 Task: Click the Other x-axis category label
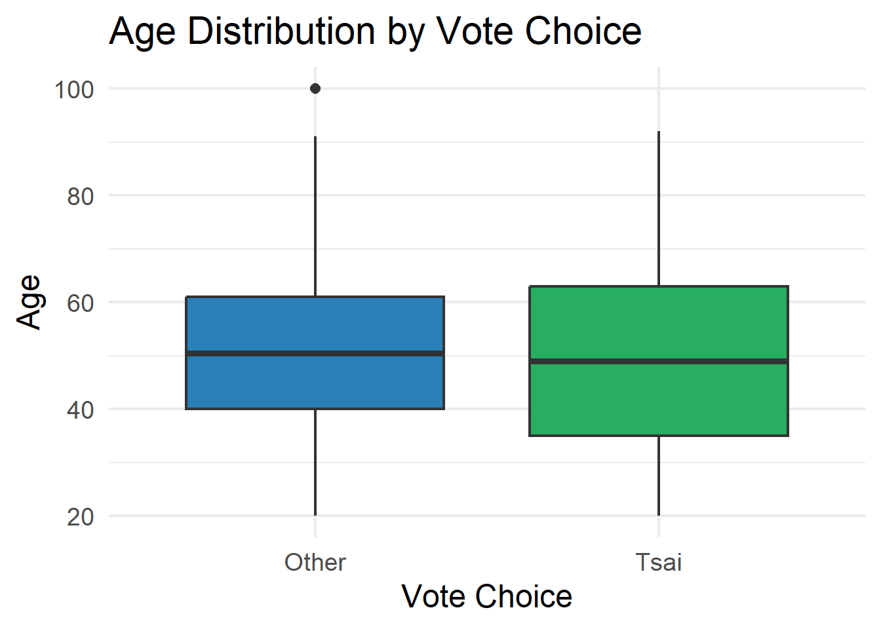point(315,562)
